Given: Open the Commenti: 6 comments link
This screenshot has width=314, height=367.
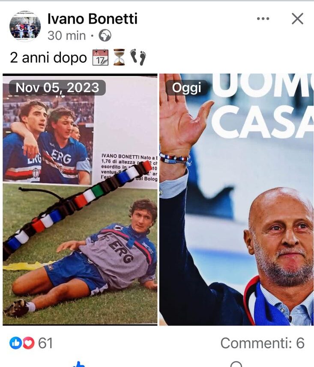Looking at the screenshot, I should 262,343.
